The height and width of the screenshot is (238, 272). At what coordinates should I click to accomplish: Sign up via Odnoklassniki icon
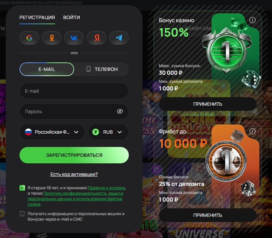(52, 38)
